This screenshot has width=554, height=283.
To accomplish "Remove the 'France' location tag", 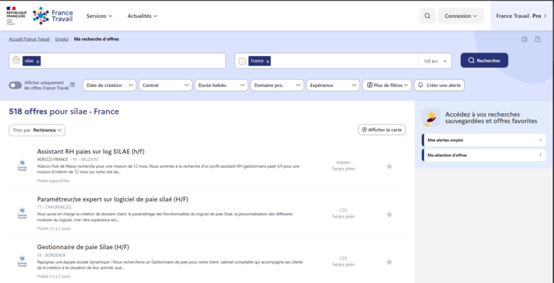I will tap(268, 61).
